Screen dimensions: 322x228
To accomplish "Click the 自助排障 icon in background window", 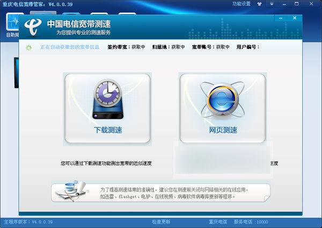I will pos(13,25).
